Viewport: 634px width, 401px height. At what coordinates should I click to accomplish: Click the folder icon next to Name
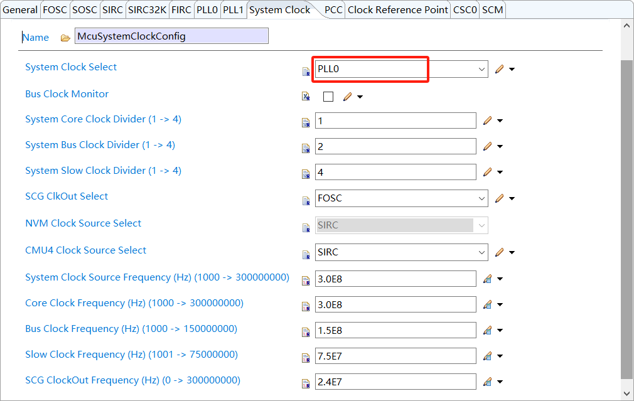pos(65,38)
